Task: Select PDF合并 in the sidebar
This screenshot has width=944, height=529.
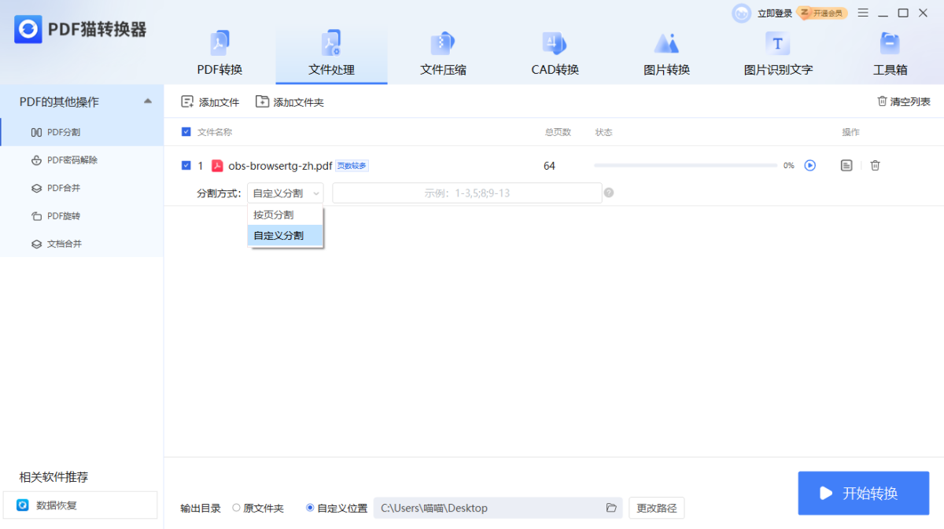Action: [x=64, y=188]
